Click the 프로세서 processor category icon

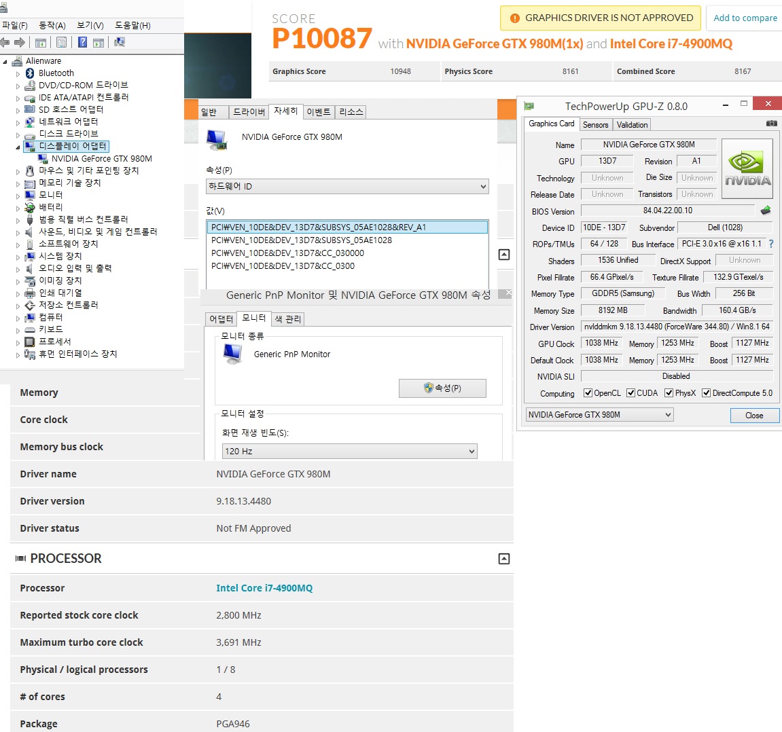30,342
